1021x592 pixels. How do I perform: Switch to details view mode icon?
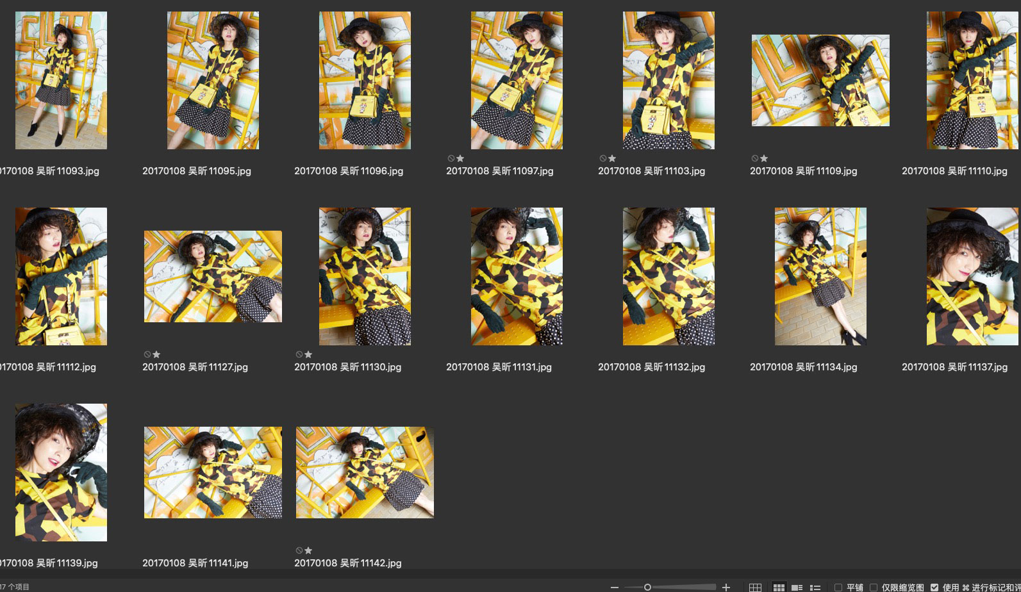(797, 587)
